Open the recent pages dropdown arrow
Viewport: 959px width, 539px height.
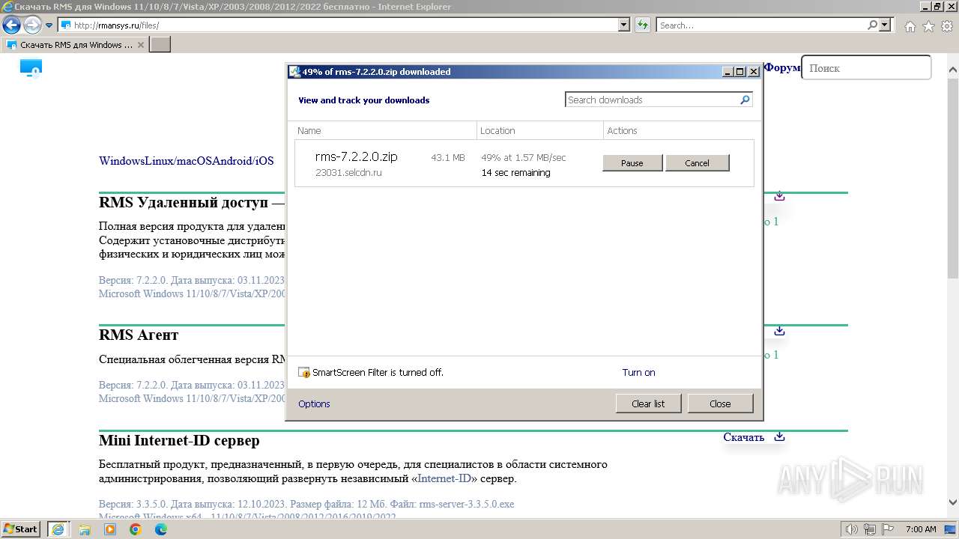49,25
